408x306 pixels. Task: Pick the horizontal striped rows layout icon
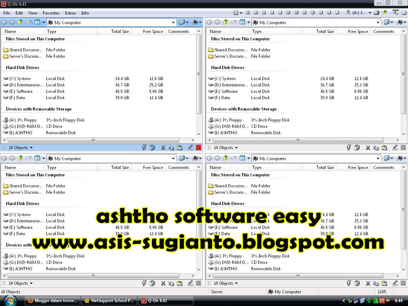pyautogui.click(x=296, y=12)
